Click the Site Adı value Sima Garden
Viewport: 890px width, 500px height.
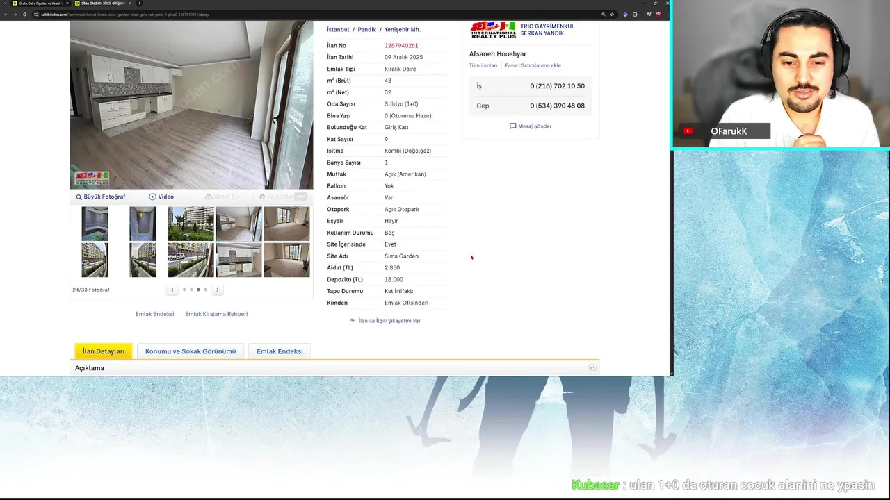[401, 256]
